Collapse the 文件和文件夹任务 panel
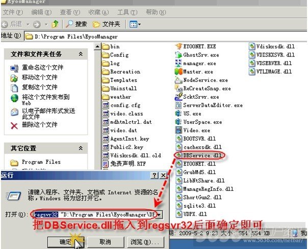308x249 pixels. tap(81, 54)
